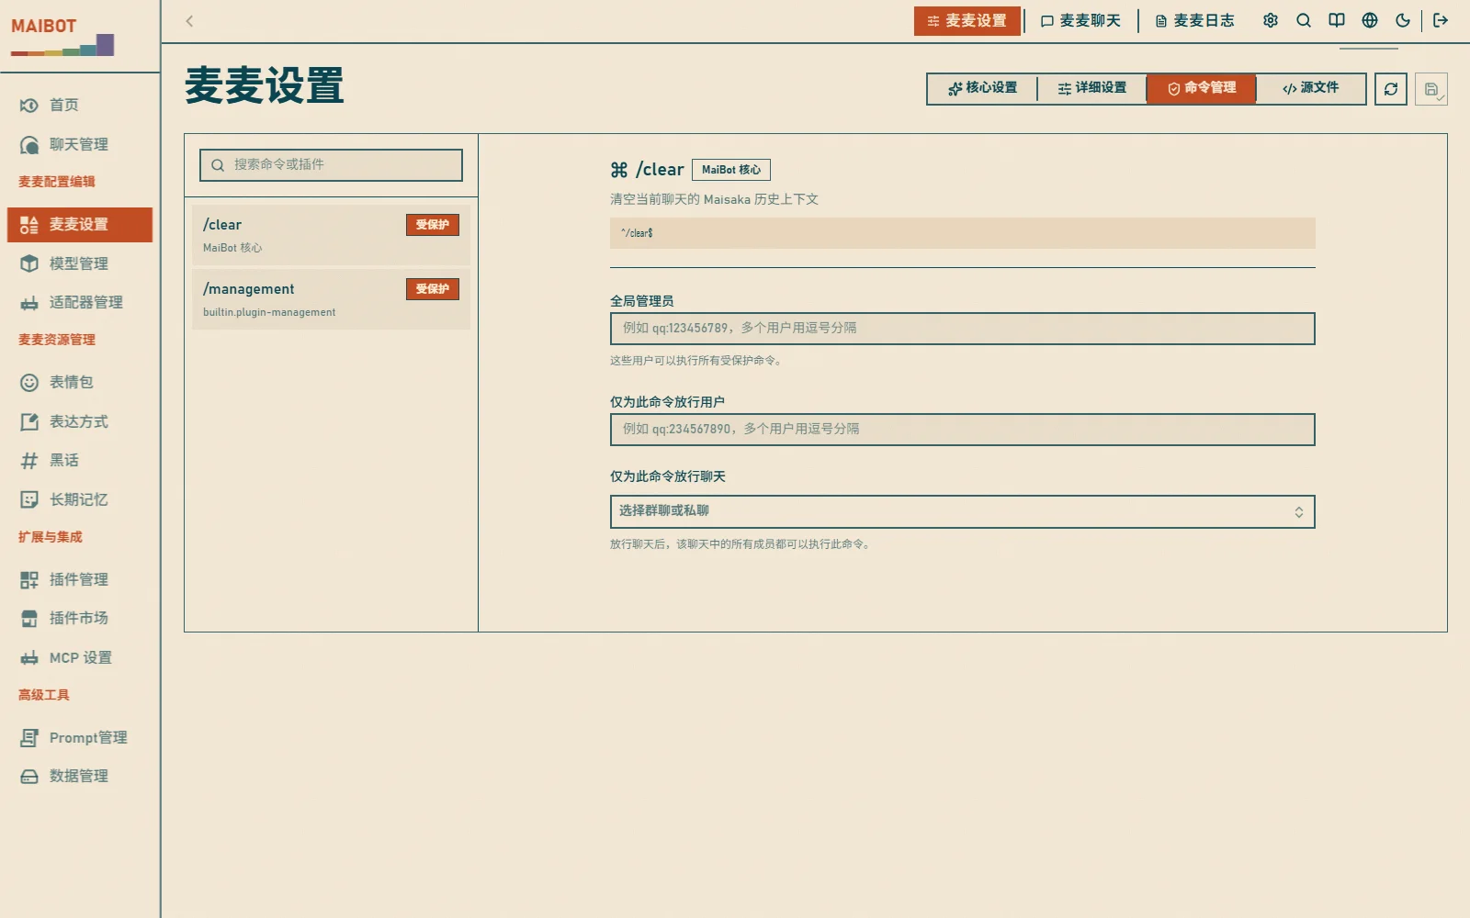Go to 首页 in sidebar
The width and height of the screenshot is (1470, 918).
click(x=80, y=105)
